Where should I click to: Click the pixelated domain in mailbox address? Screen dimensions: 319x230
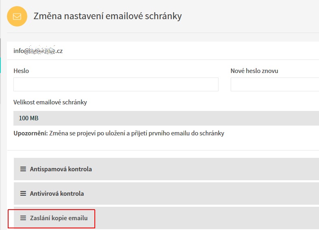tap(42, 50)
